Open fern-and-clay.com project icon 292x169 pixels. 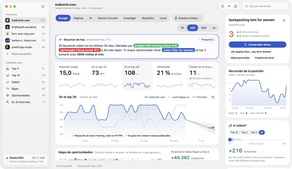click(x=7, y=34)
